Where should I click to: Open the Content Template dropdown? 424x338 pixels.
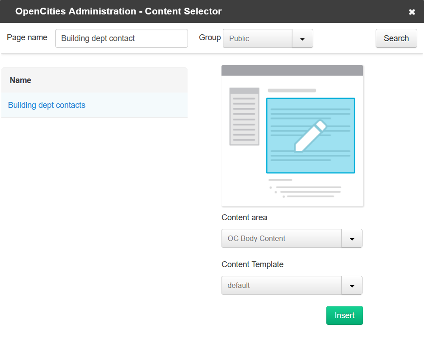(x=352, y=285)
